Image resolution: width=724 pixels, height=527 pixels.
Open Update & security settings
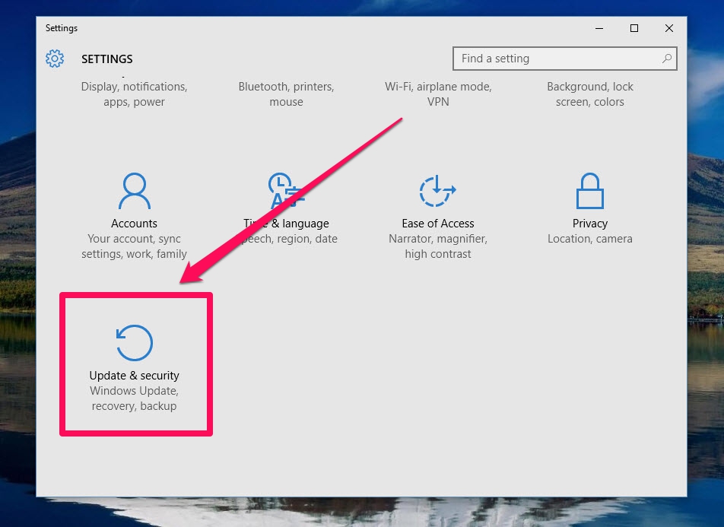pos(135,364)
